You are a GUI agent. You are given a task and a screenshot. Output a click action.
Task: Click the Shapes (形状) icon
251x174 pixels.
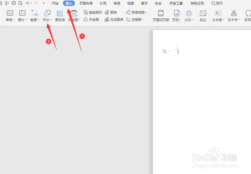(x=47, y=13)
